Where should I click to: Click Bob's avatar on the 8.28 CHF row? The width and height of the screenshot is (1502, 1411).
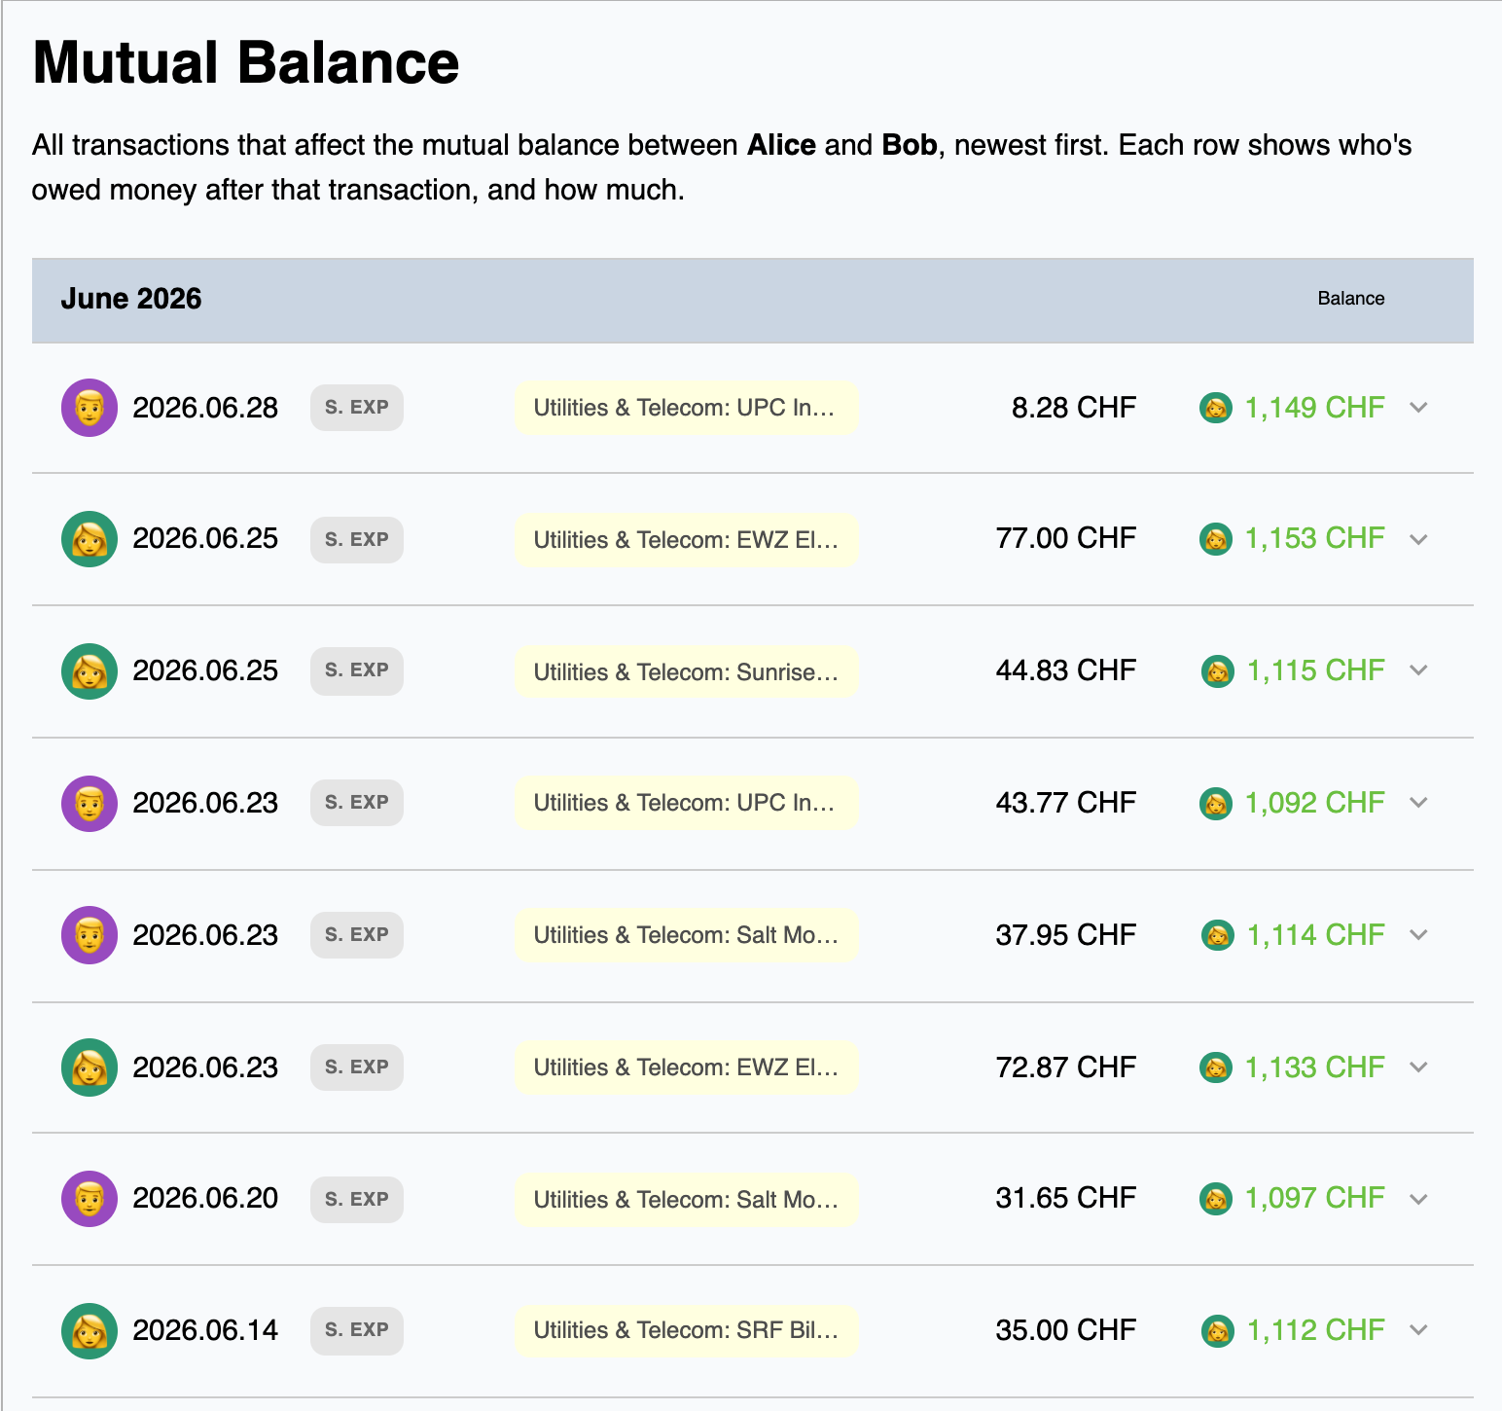89,408
